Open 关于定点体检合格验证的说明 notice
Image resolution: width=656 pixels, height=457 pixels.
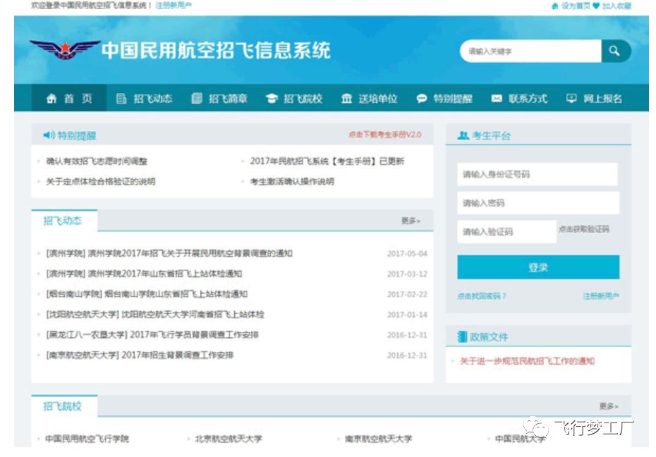[101, 181]
